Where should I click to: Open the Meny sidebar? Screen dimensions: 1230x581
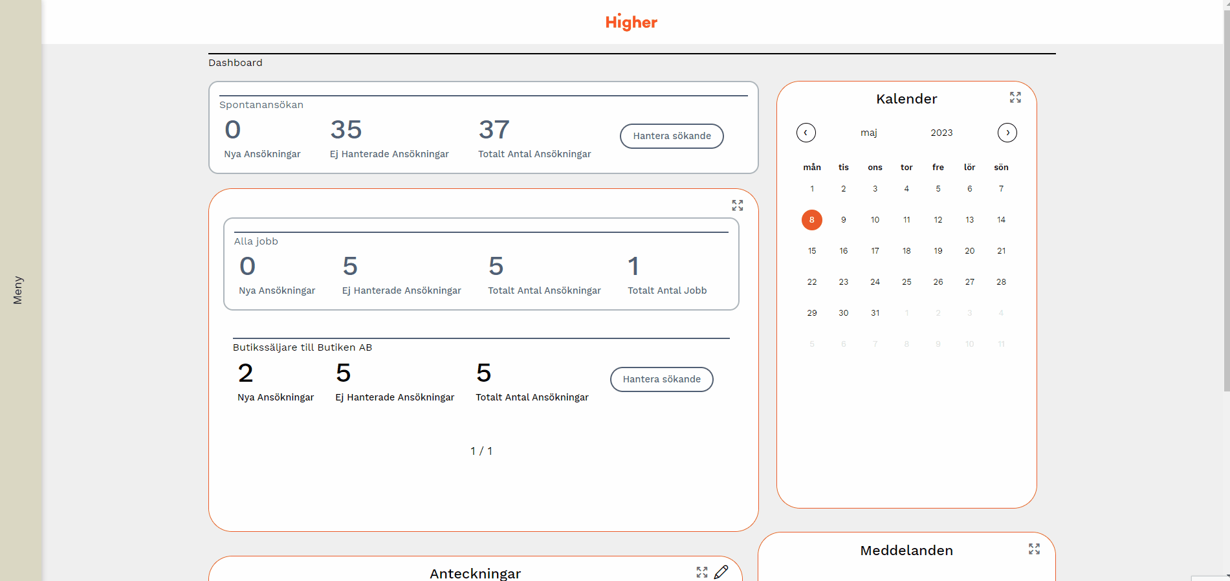coord(18,290)
